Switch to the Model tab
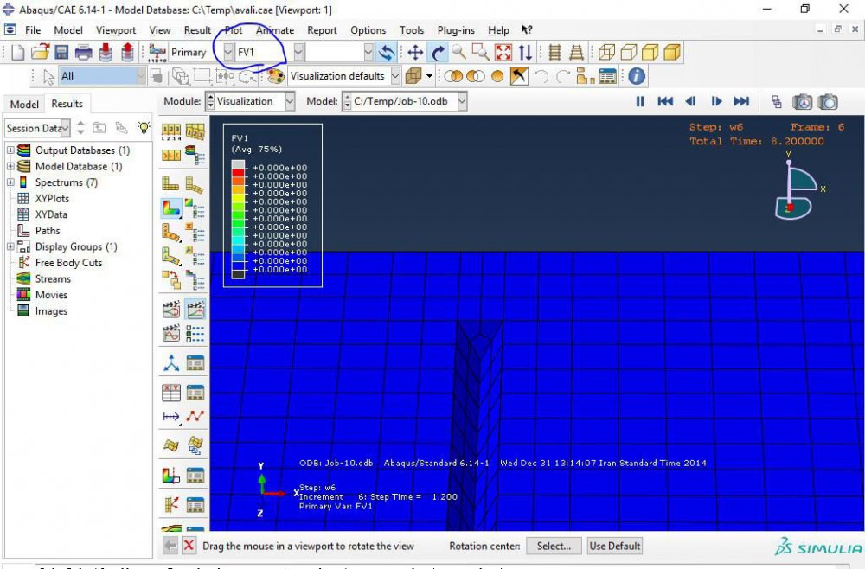This screenshot has width=865, height=569. (23, 104)
